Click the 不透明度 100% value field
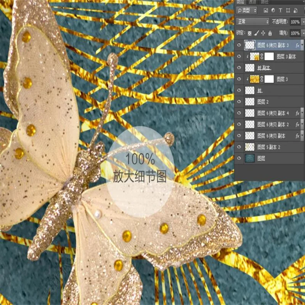 [295, 22]
